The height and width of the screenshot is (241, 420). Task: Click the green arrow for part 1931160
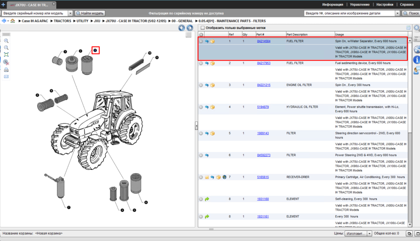point(207,199)
